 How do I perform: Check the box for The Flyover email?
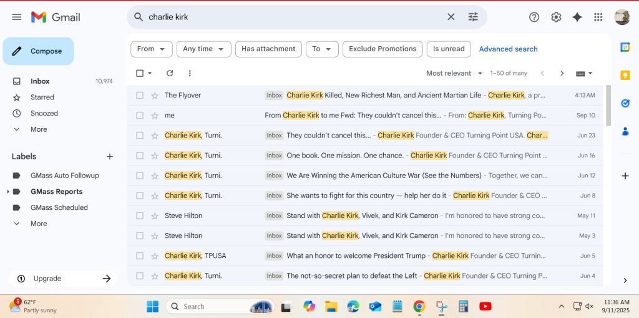coord(140,96)
